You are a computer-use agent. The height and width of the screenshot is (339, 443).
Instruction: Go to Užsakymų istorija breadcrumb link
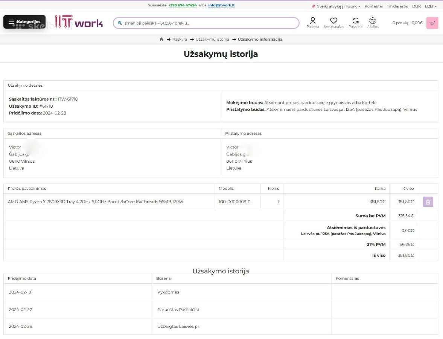coord(212,39)
